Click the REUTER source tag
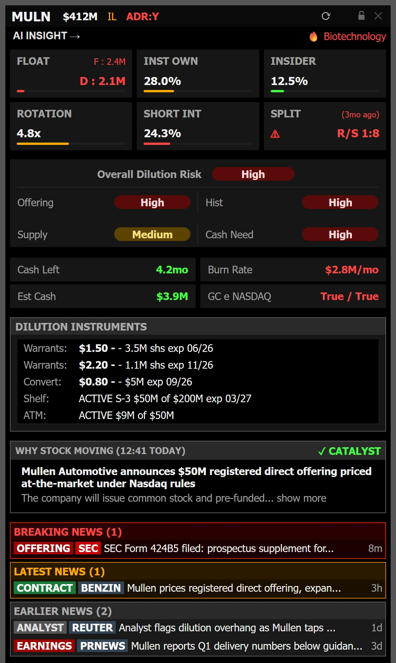Image resolution: width=396 pixels, height=663 pixels. tap(93, 628)
